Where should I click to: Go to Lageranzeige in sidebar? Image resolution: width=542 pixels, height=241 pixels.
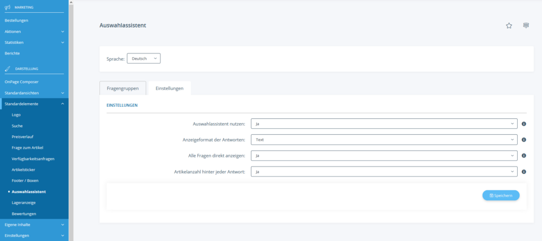[x=24, y=202]
